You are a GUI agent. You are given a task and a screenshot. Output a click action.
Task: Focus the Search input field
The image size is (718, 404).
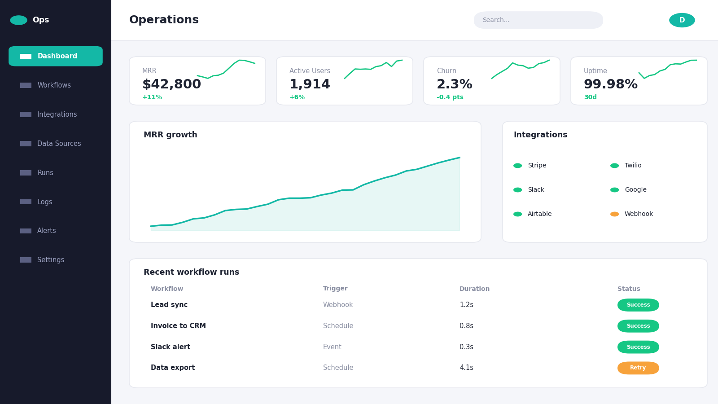[538, 20]
